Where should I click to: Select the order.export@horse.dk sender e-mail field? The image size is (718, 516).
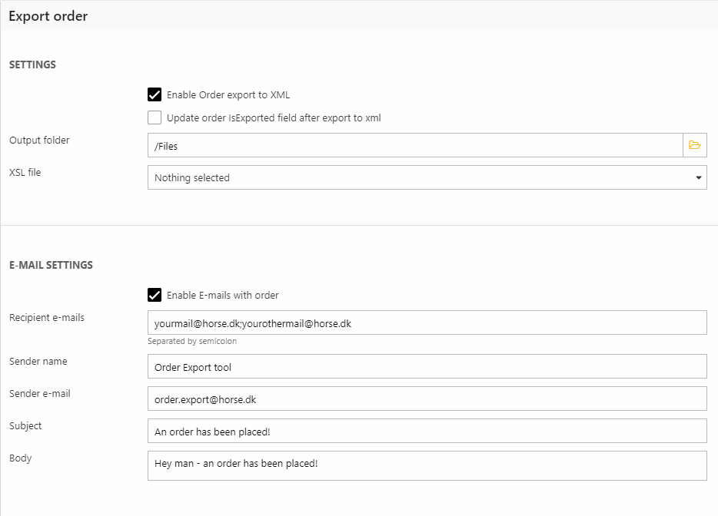tap(427, 399)
